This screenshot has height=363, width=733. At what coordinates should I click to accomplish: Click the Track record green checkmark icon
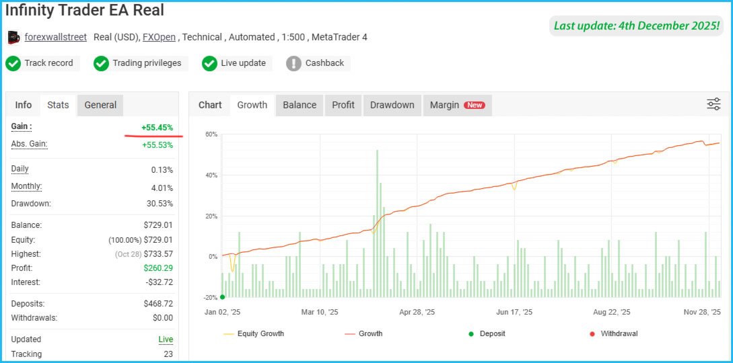tap(13, 63)
